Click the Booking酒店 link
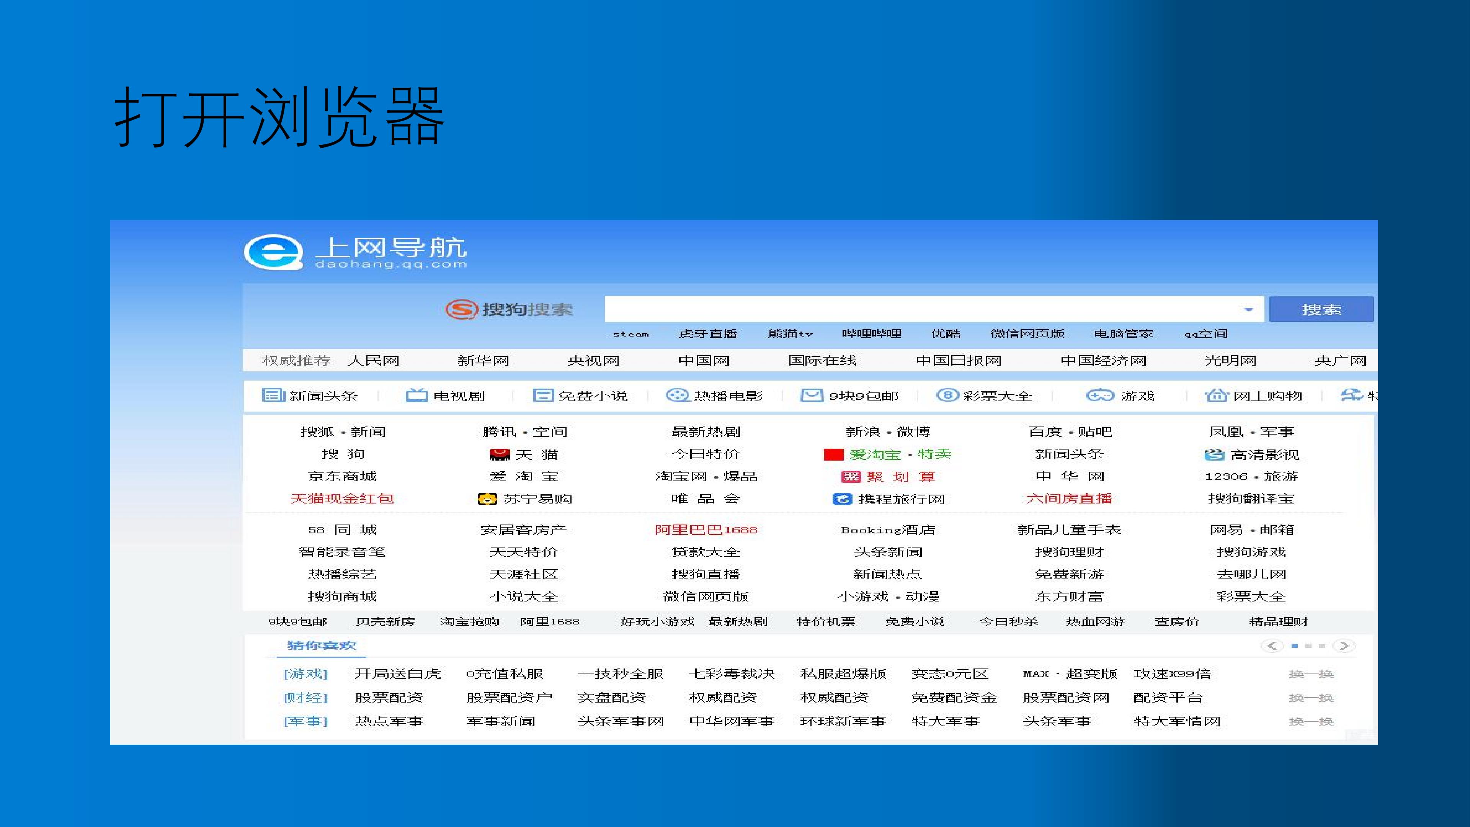This screenshot has height=827, width=1470. [x=888, y=530]
